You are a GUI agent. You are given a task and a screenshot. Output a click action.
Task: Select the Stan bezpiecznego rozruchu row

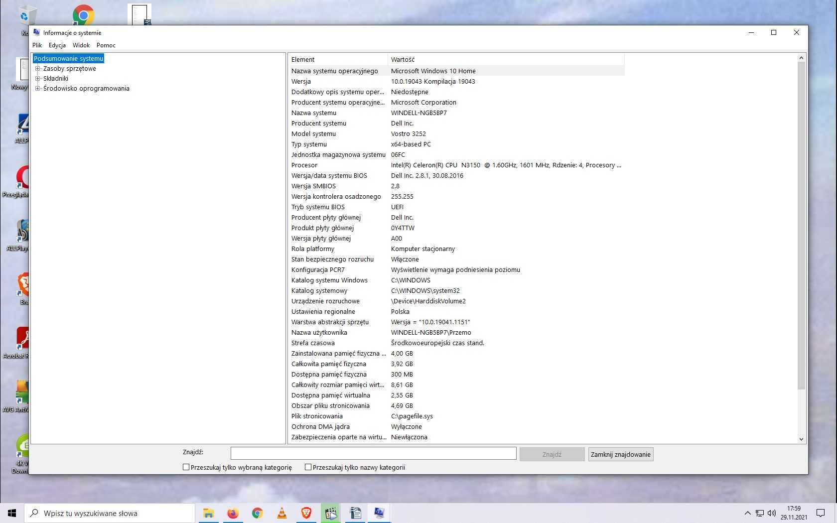[x=456, y=260]
